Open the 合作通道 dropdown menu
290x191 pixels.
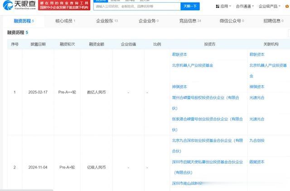[245, 6]
